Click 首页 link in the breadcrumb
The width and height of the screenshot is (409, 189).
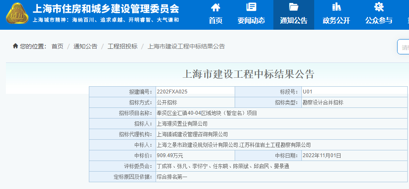pyautogui.click(x=57, y=46)
